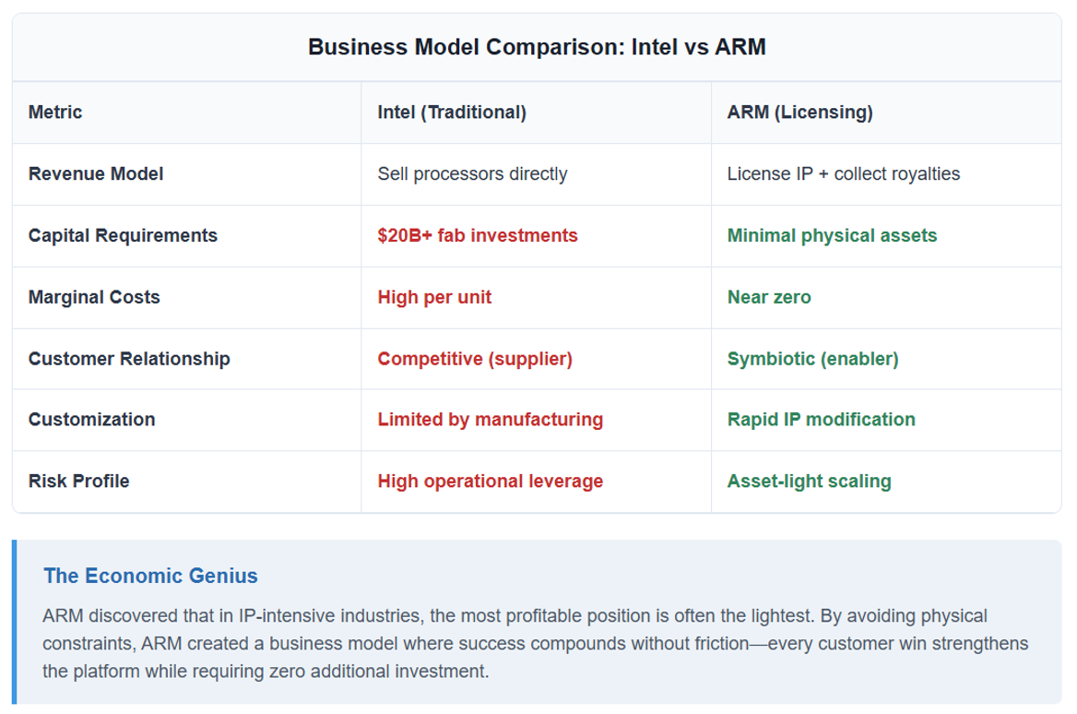
Task: Click the ARM (Licensing) column header
Action: click(x=800, y=112)
